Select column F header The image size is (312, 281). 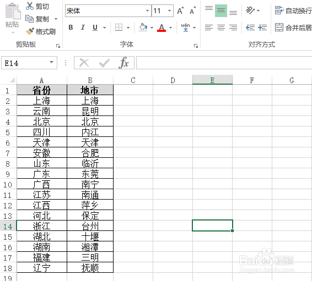click(252, 80)
